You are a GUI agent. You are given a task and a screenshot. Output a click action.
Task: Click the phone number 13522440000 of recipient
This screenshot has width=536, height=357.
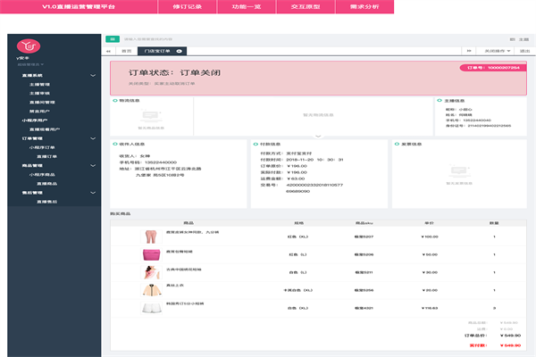tap(160, 162)
